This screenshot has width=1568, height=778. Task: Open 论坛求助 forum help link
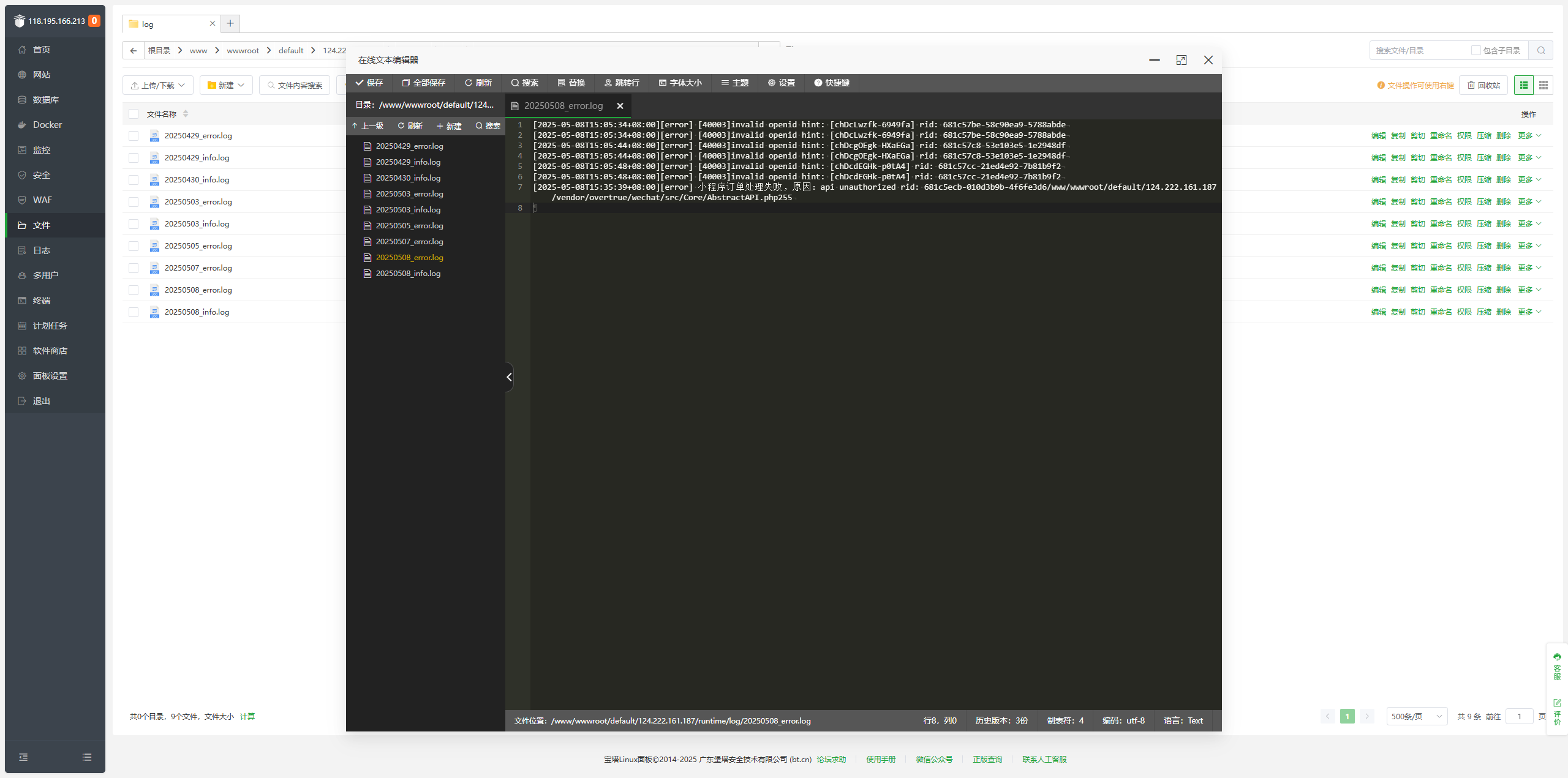(831, 759)
